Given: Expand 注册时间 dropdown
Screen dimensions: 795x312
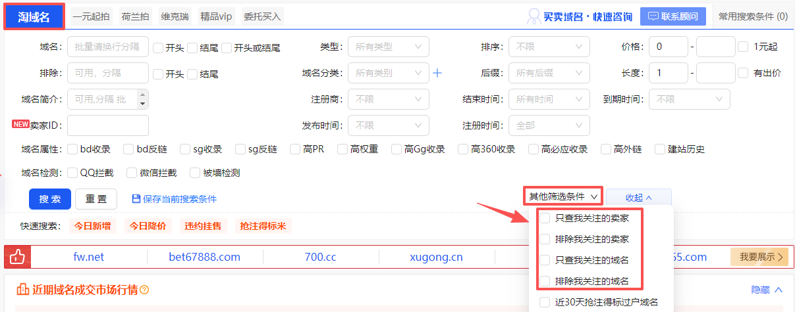Looking at the screenshot, I should [x=549, y=125].
